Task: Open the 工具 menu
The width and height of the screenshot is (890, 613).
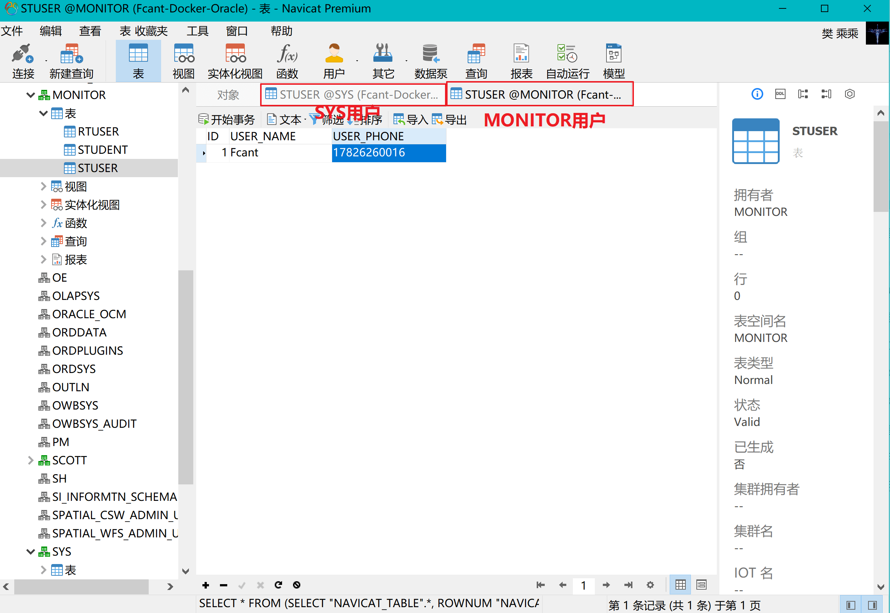Action: [197, 31]
